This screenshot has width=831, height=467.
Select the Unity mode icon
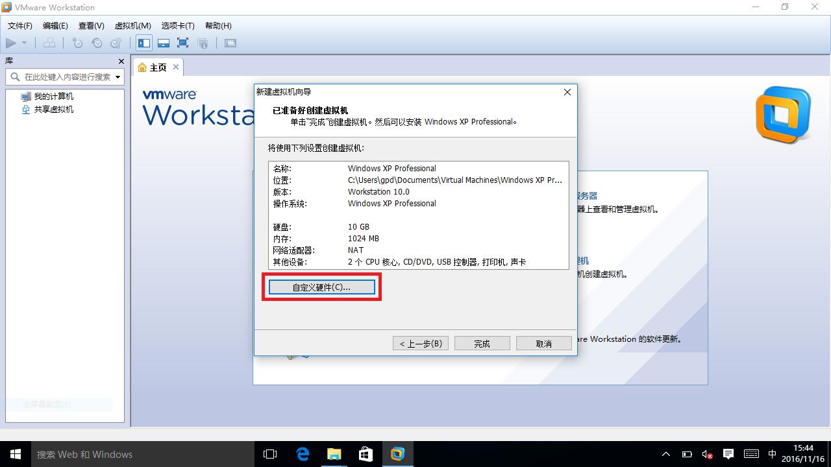[203, 43]
